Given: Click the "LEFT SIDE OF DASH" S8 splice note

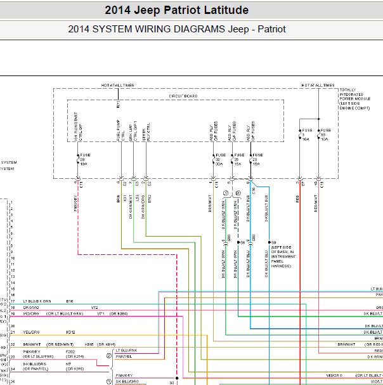Looking at the screenshot, I should pos(283,257).
